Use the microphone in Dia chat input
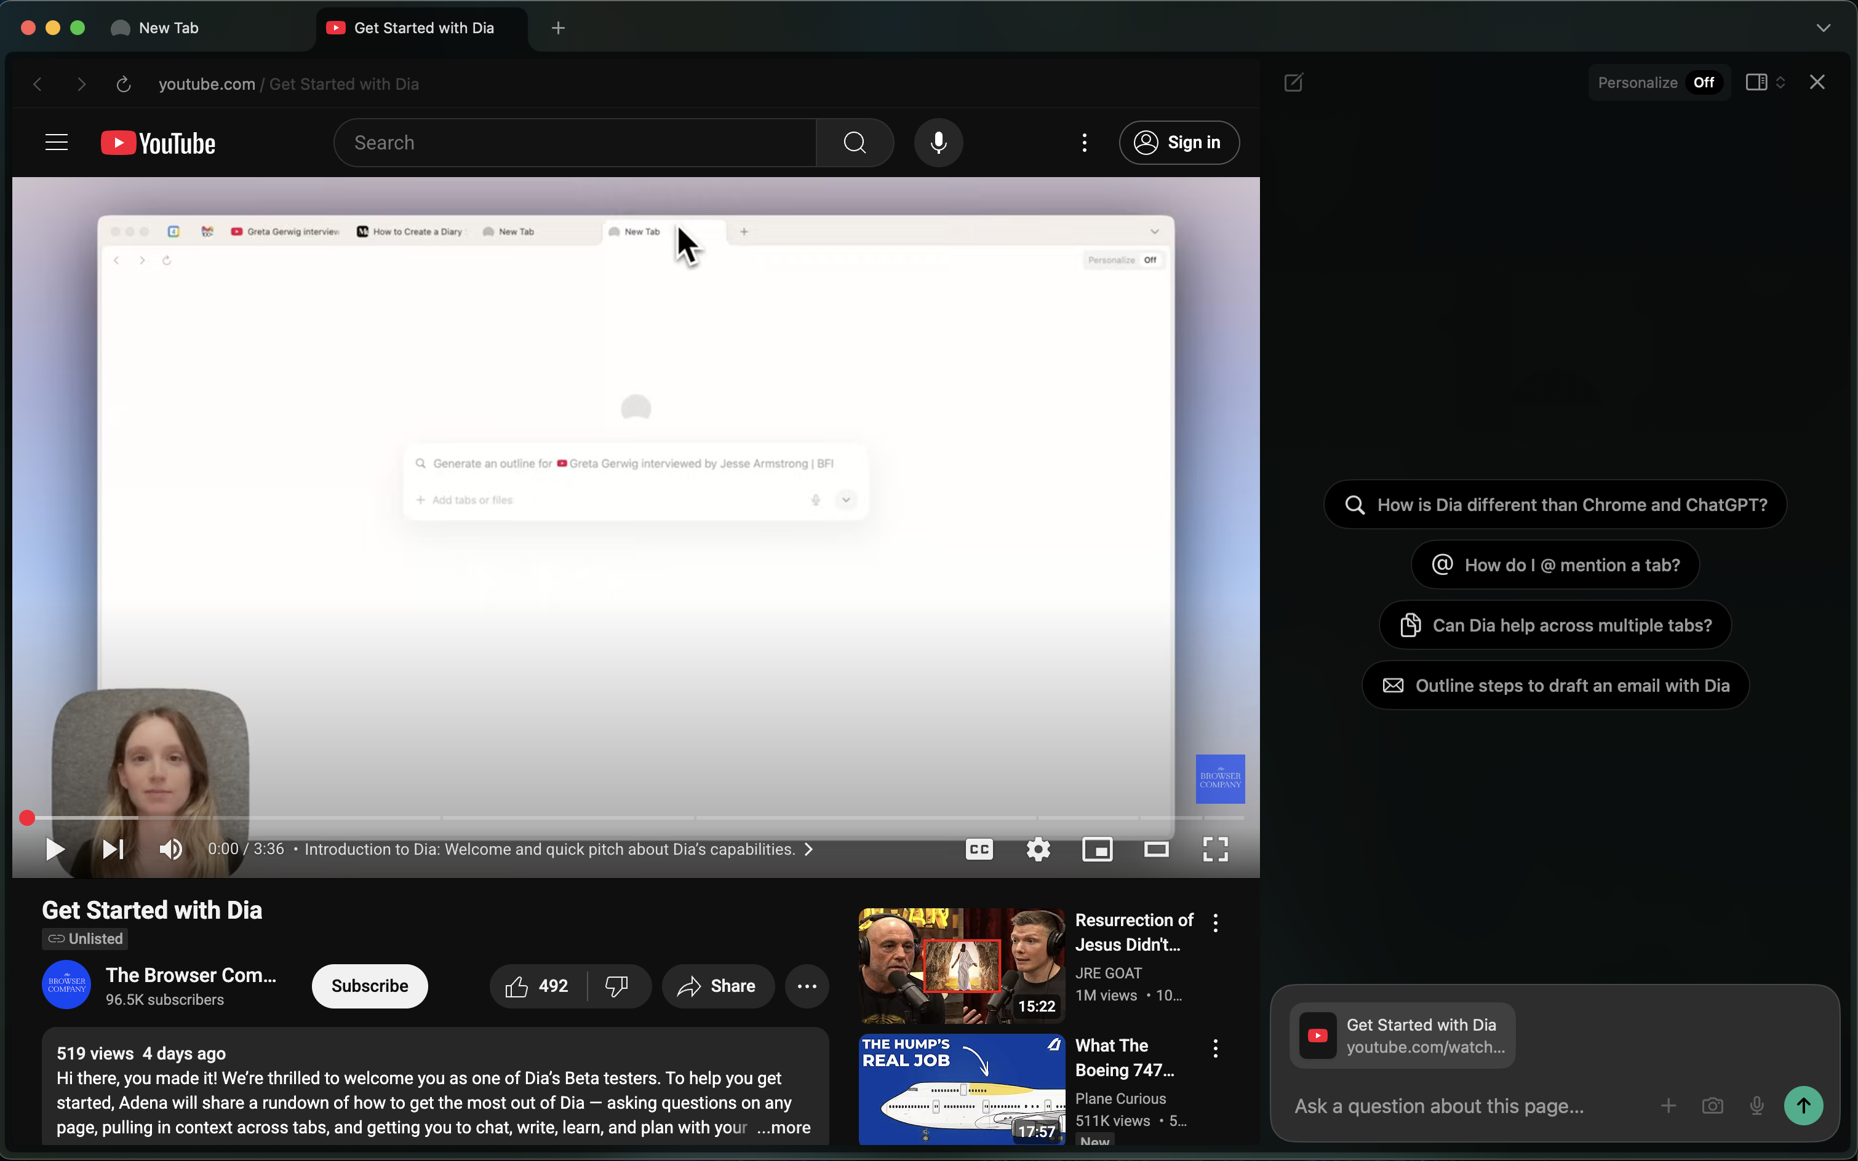The height and width of the screenshot is (1161, 1858). click(x=1756, y=1106)
